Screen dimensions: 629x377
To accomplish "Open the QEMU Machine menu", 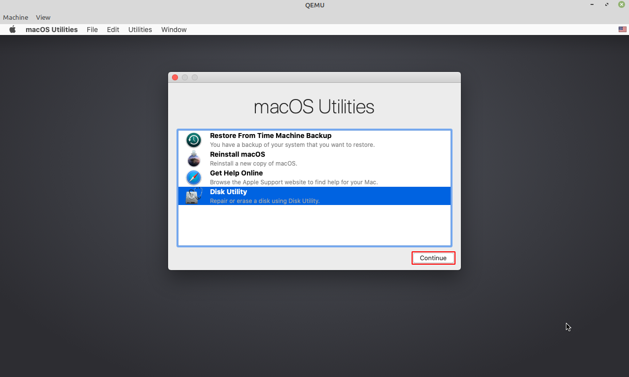I will (x=15, y=17).
